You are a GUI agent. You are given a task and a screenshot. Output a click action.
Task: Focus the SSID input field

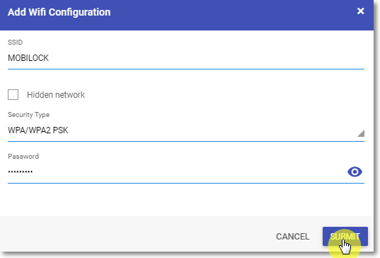186,58
